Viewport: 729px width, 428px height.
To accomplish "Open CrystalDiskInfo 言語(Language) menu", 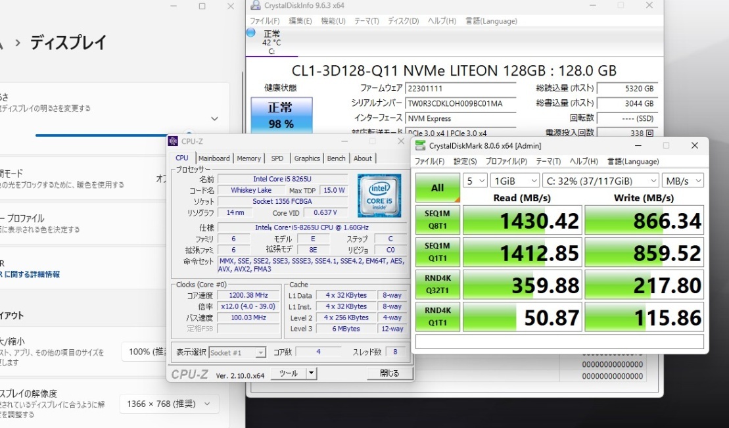I will [491, 21].
